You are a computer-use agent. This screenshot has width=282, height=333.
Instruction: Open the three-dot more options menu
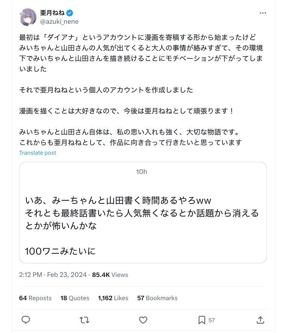tap(263, 13)
